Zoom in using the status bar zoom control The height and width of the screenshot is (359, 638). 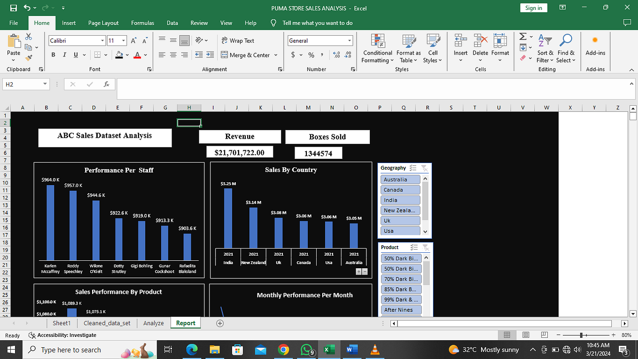(x=614, y=335)
